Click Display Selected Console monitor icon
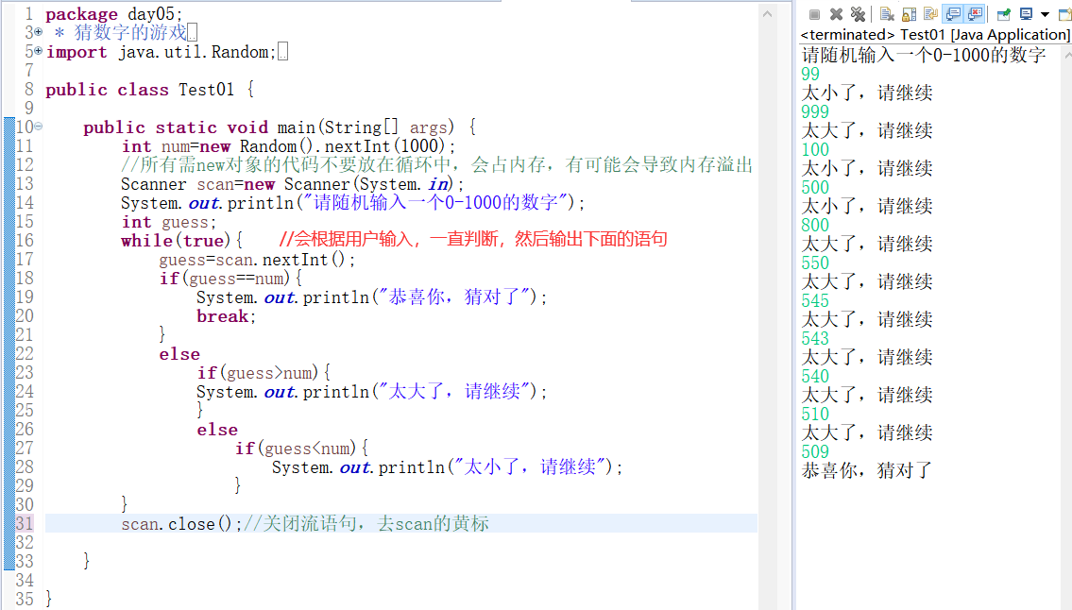The width and height of the screenshot is (1072, 610). [x=1027, y=14]
